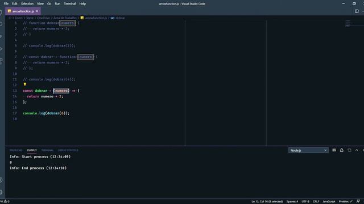Open the Help menu
Image resolution: width=364 pixels, height=204 pixels.
click(x=82, y=4)
